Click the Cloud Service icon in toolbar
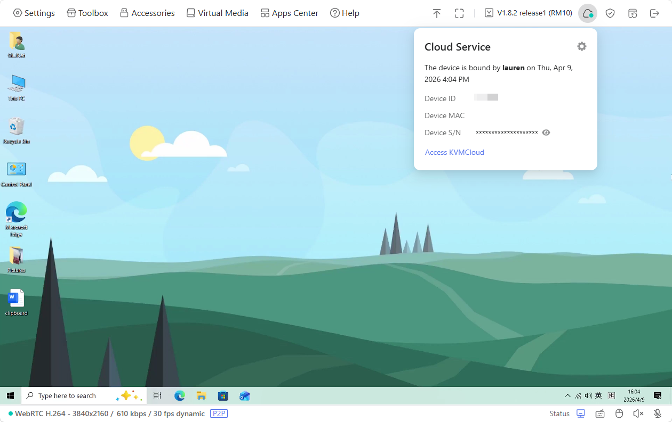This screenshot has width=672, height=422. (587, 13)
